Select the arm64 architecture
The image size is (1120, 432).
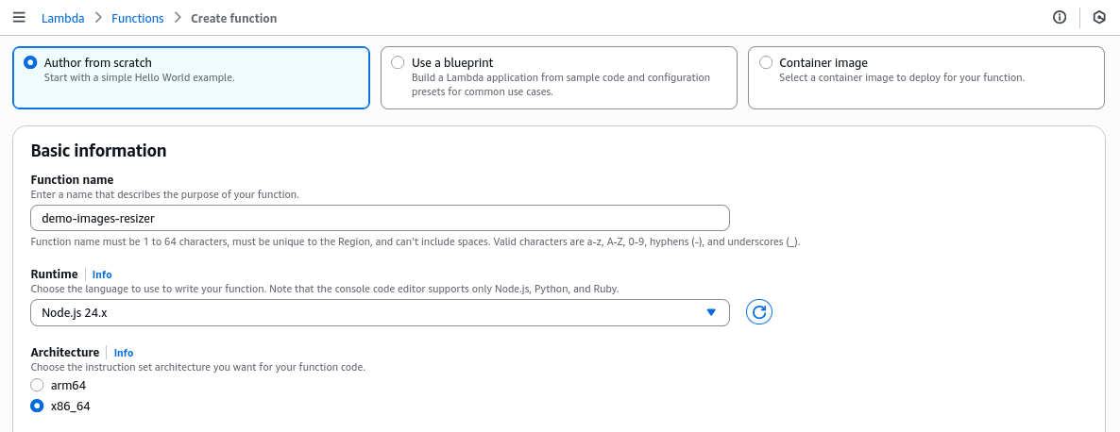coord(38,385)
